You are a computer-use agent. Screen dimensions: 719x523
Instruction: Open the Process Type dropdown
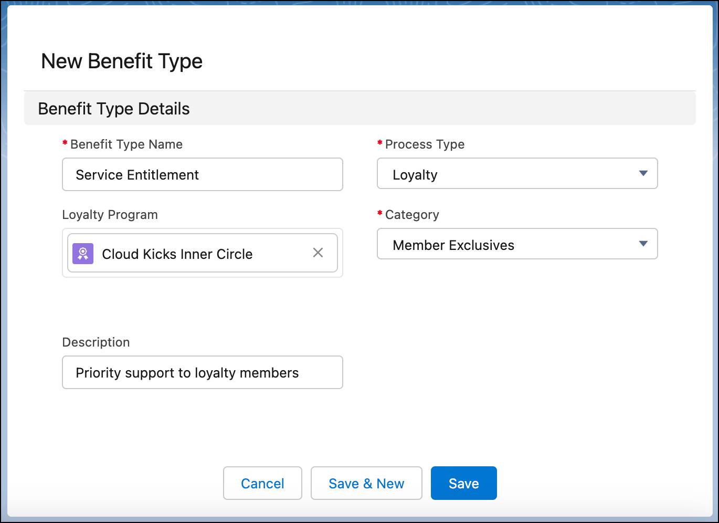point(517,174)
